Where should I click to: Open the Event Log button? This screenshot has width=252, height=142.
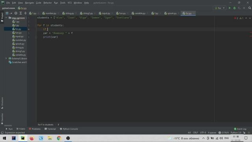[x=240, y=129]
